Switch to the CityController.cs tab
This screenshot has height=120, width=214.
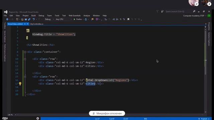pos(36,24)
